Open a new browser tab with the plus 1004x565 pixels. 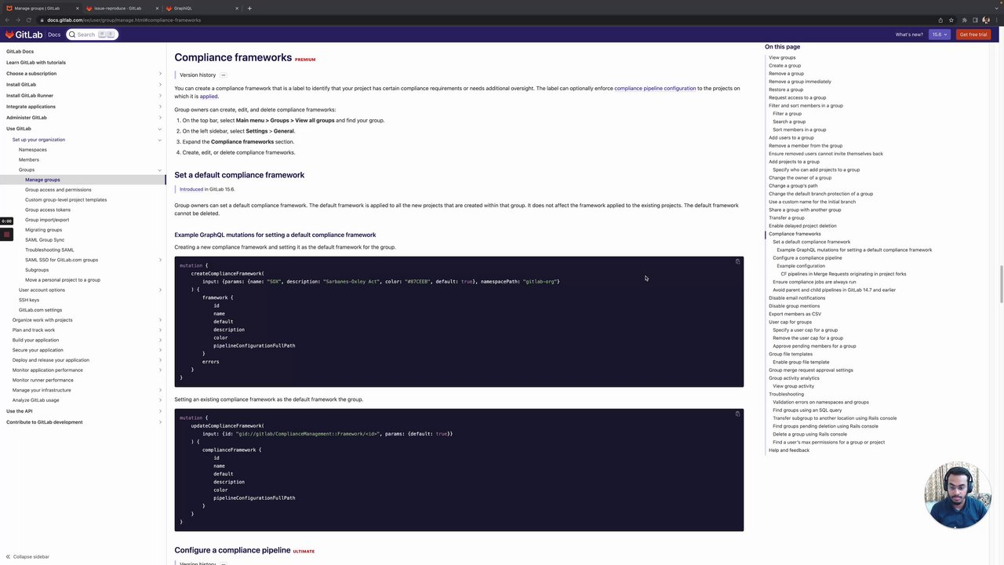pos(249,8)
